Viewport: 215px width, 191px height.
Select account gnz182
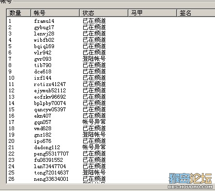click(43, 135)
